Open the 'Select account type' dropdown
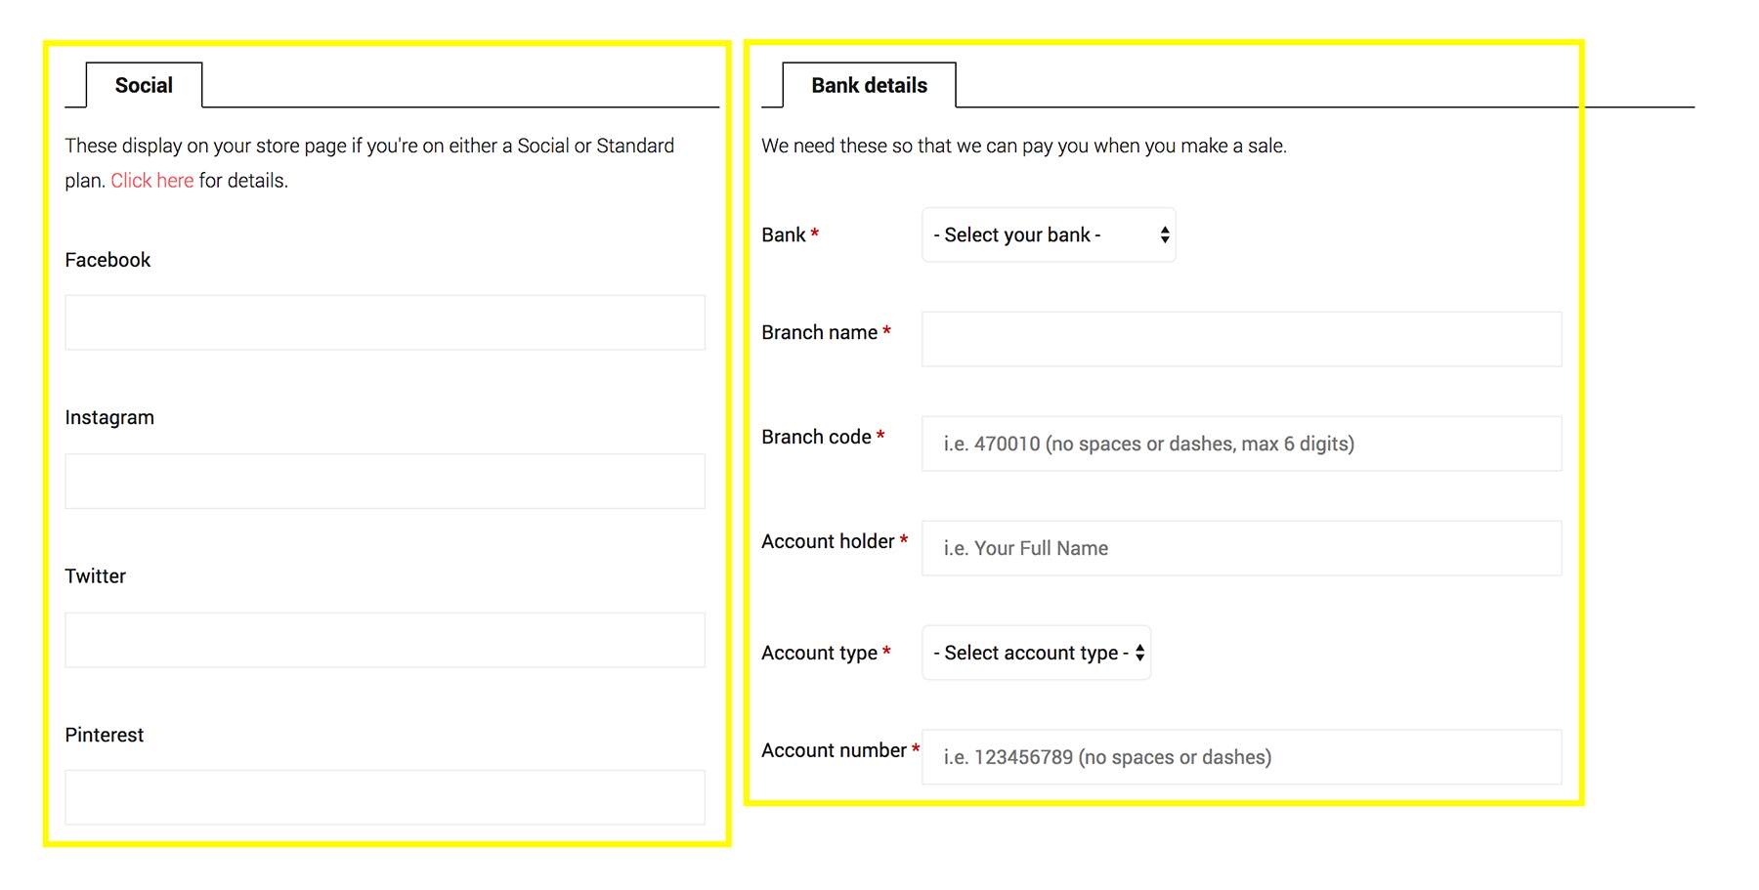 [1036, 653]
